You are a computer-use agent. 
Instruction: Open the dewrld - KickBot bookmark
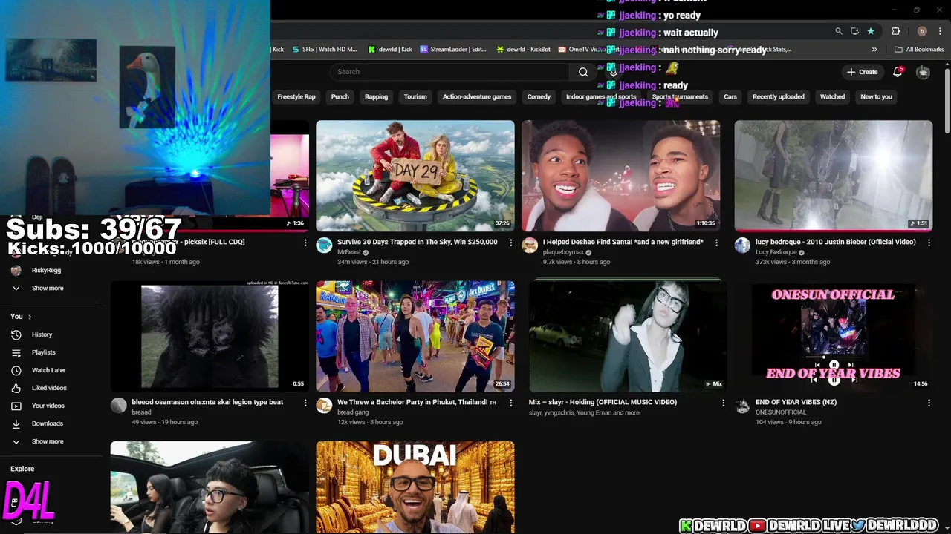(x=523, y=50)
